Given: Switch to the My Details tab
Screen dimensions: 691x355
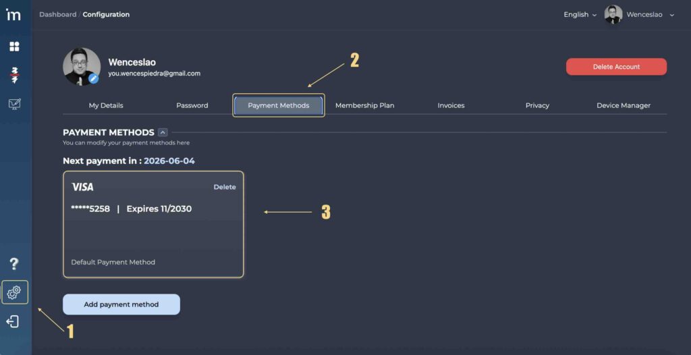Looking at the screenshot, I should point(106,105).
